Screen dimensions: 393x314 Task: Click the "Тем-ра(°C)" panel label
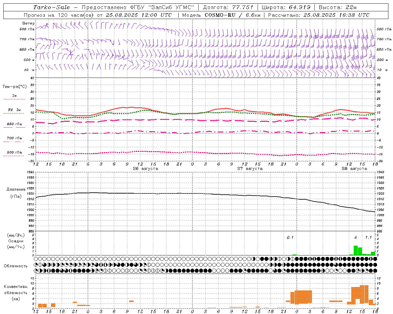click(x=14, y=87)
